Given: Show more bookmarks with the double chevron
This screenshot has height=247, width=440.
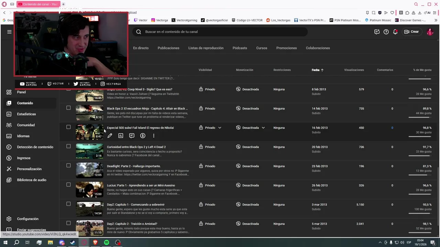Looking at the screenshot, I should (x=436, y=20).
